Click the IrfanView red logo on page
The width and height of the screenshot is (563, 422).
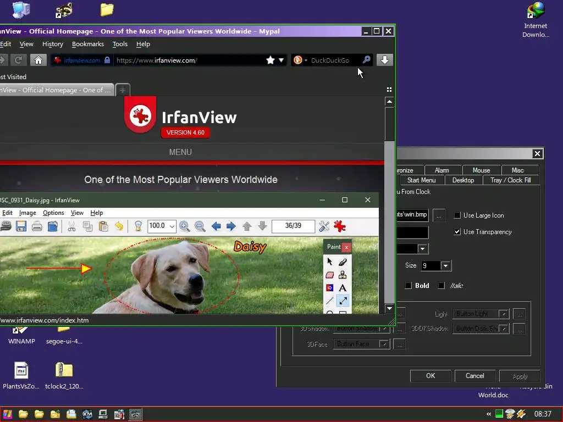140,115
